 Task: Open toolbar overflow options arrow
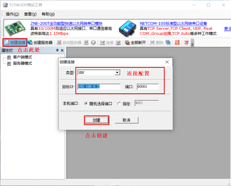pyautogui.click(x=193, y=44)
